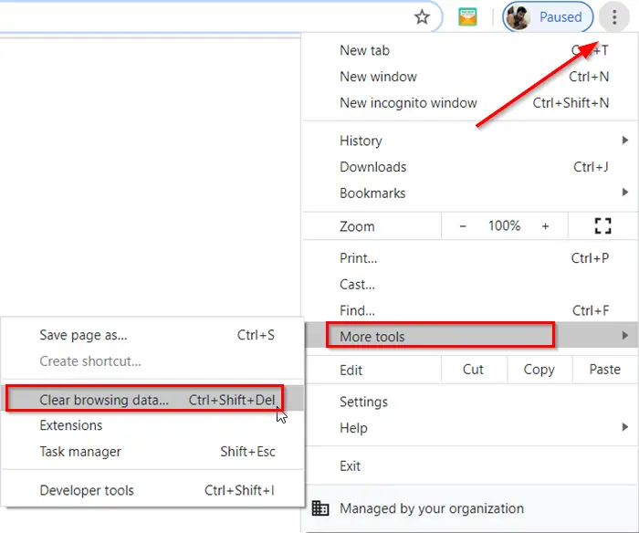Open Developer tools

click(153, 490)
